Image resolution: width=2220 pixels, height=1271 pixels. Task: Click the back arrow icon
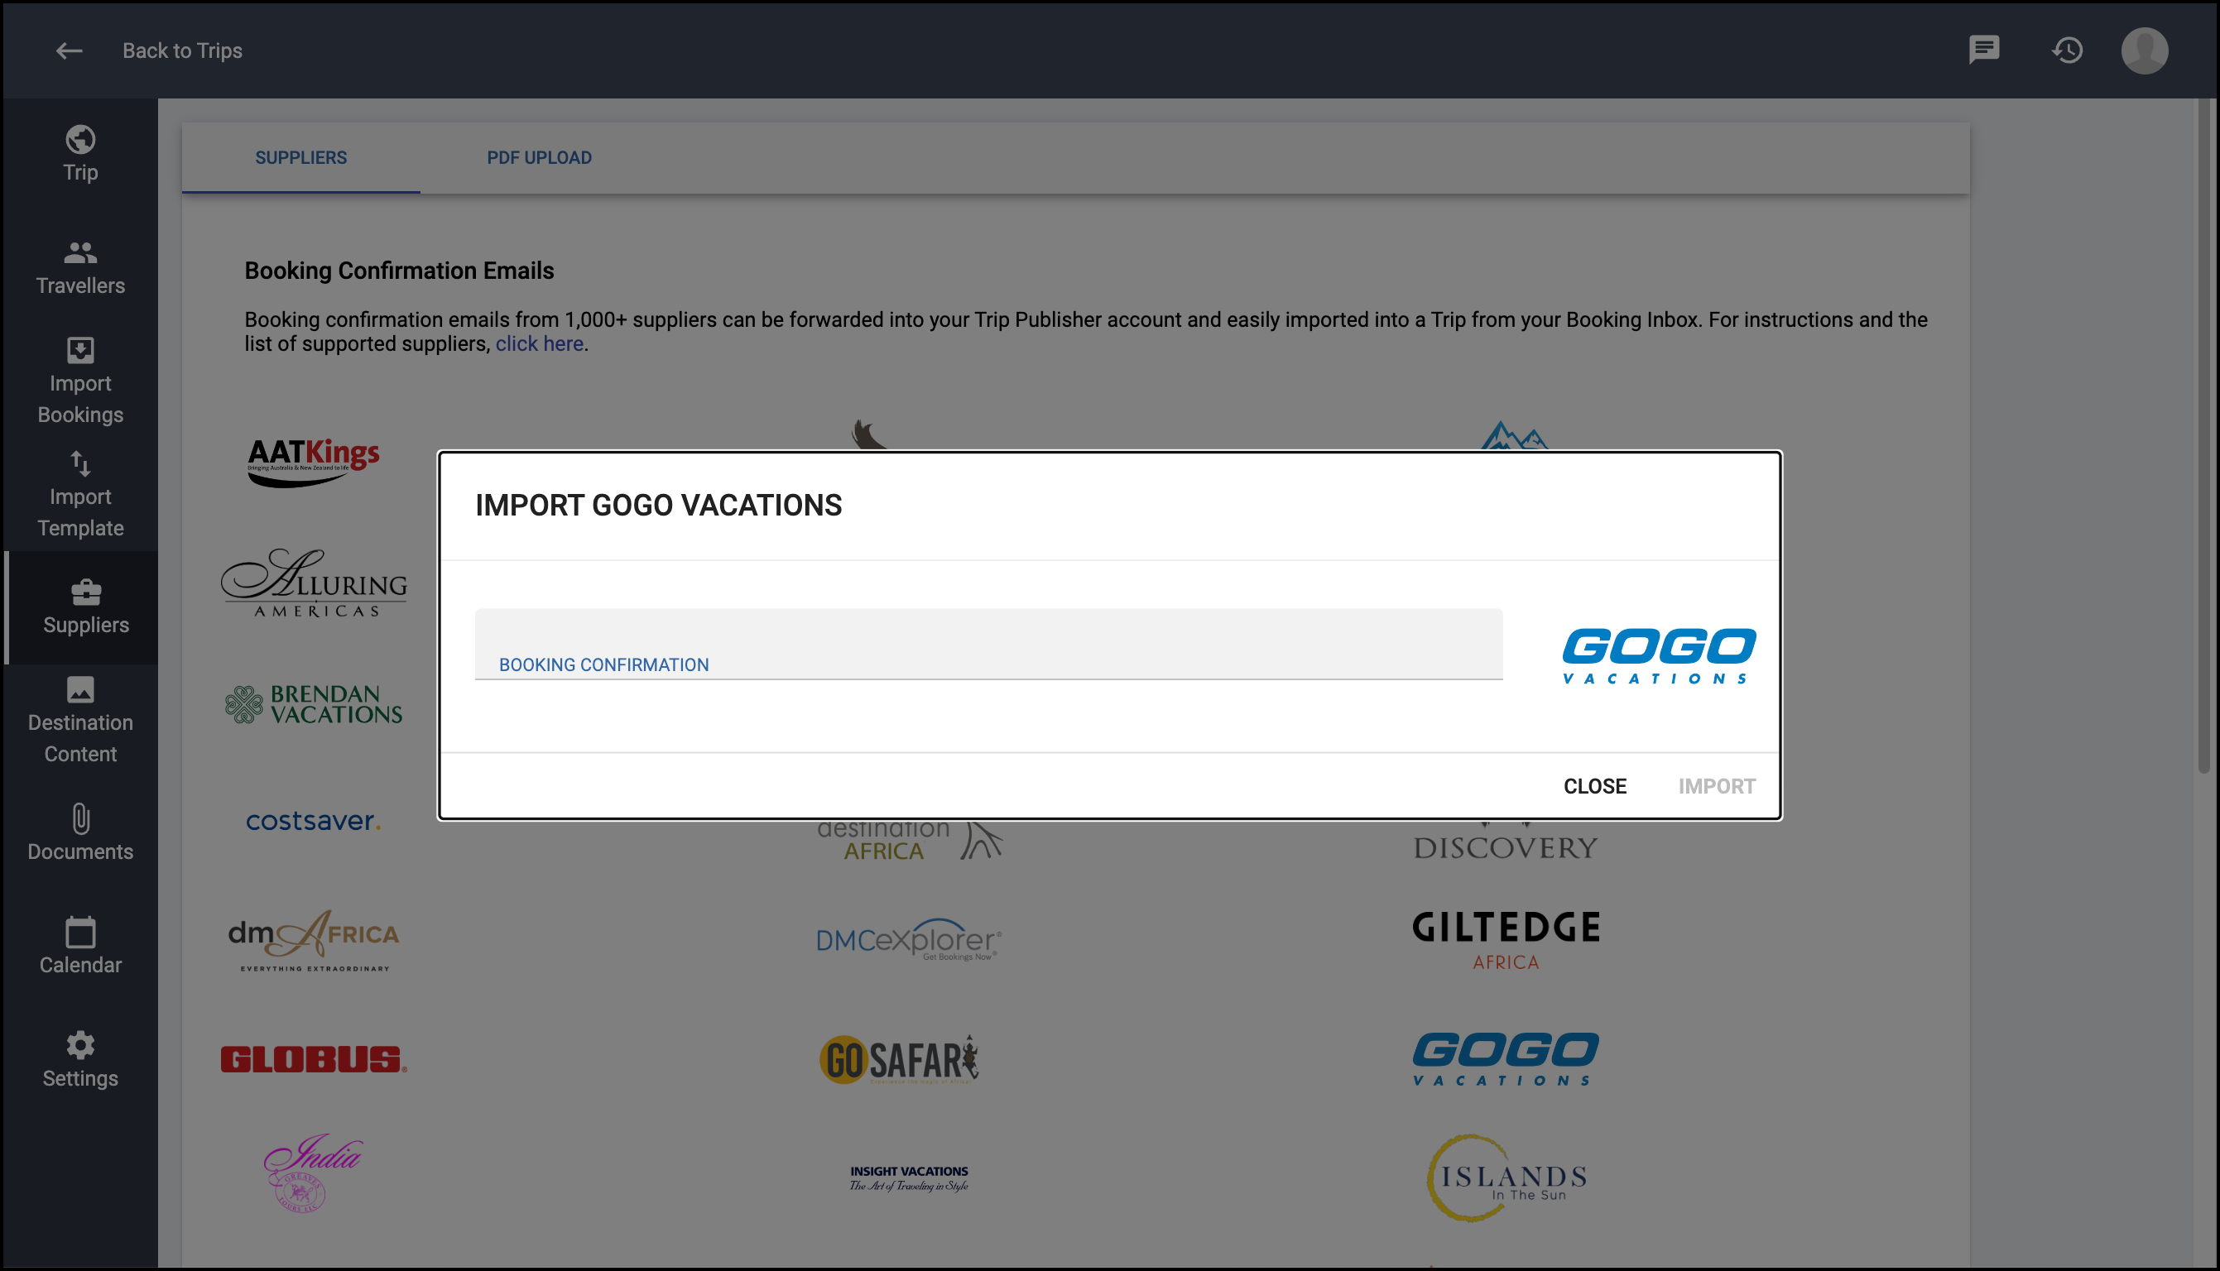pyautogui.click(x=69, y=50)
